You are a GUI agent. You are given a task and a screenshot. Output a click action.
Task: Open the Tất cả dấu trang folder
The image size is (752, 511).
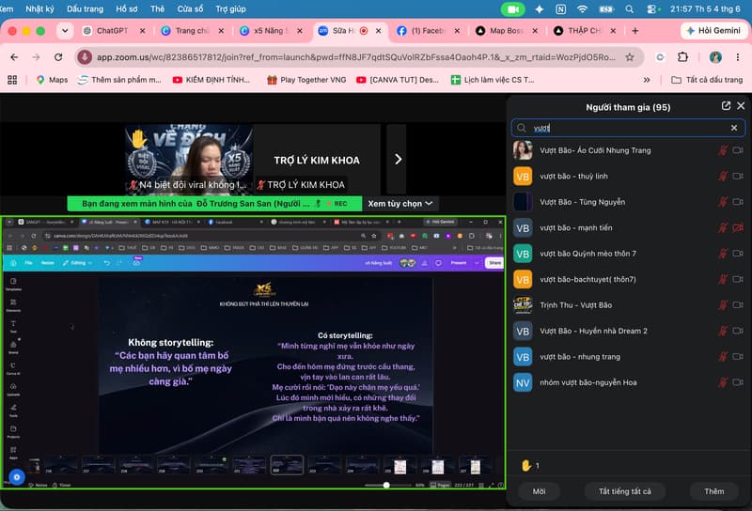[x=707, y=80]
